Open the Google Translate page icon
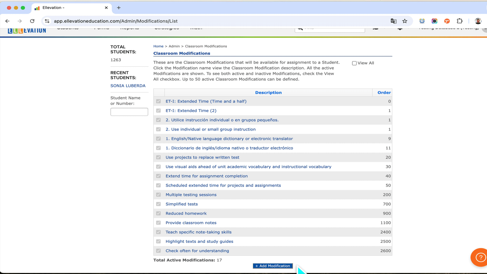 click(x=393, y=21)
